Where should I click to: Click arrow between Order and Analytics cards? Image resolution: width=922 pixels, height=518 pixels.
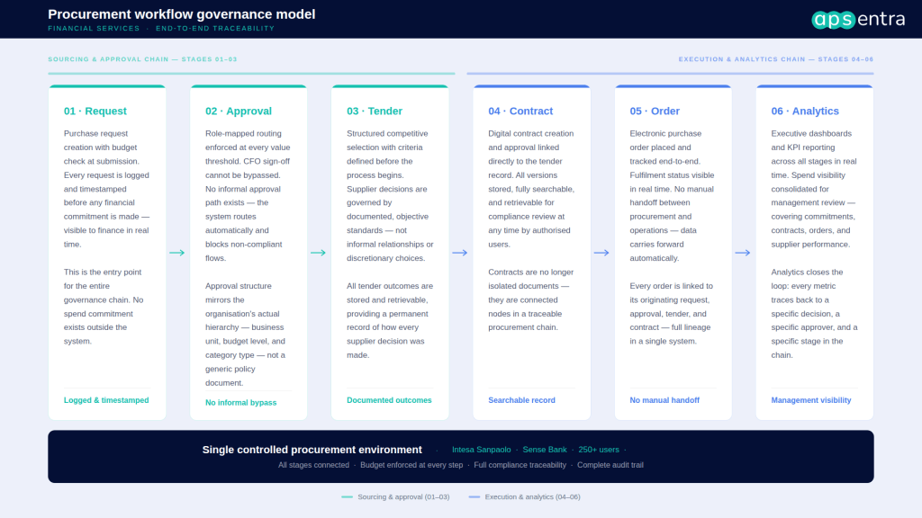743,253
